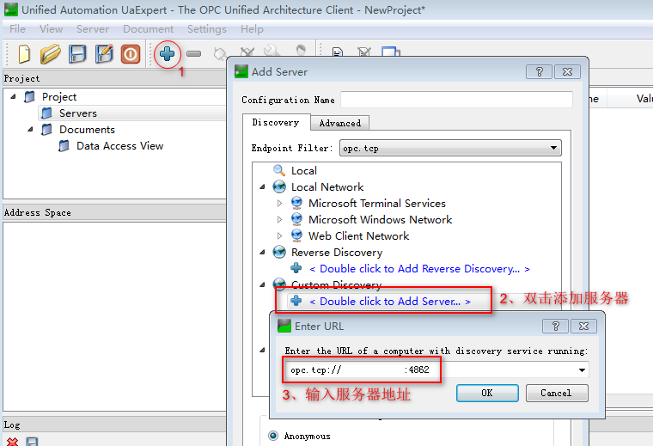Click the blue plus Add Server icon
Screen dimensions: 653x446
pos(168,54)
